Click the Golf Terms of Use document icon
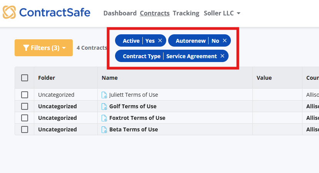Screen dimensions: 319x173 (104, 106)
